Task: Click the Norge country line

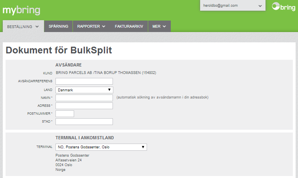Action: (61, 170)
